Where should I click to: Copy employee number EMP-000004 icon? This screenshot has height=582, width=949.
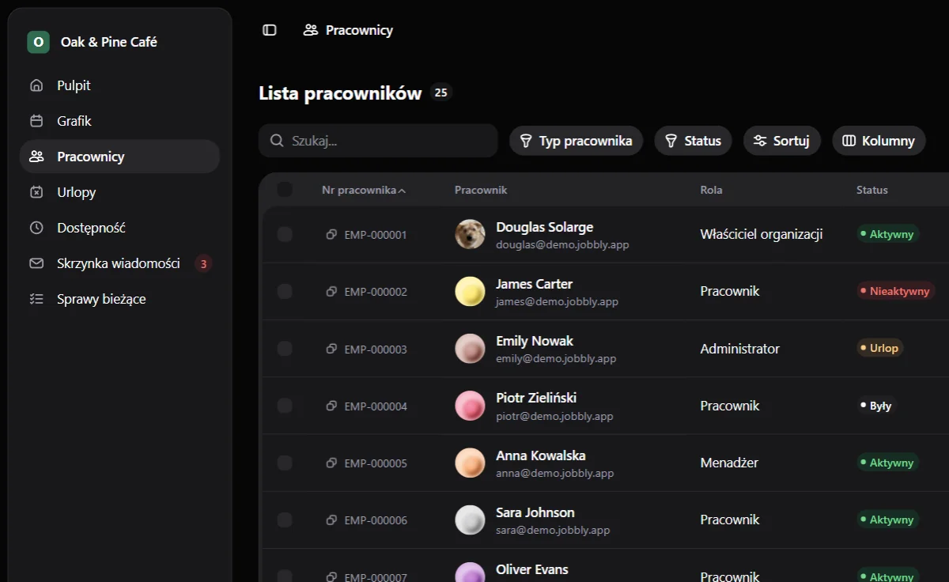click(331, 406)
